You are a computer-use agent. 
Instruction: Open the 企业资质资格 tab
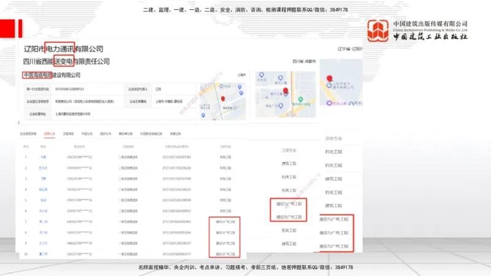28,134
